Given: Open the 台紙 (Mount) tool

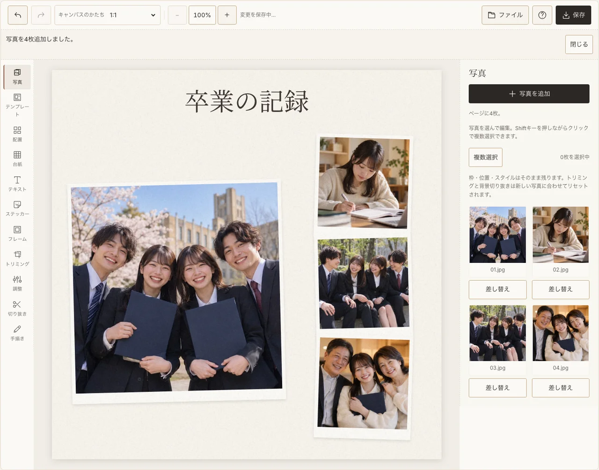Looking at the screenshot, I should click(x=17, y=159).
